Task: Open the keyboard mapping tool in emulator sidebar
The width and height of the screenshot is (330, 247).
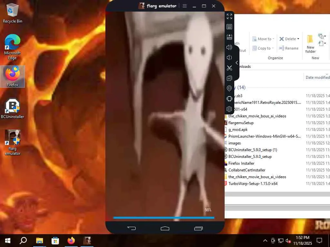Action: (229, 27)
